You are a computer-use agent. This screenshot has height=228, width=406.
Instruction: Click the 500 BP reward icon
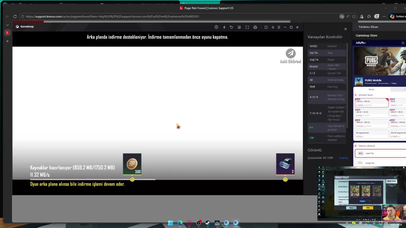[132, 164]
